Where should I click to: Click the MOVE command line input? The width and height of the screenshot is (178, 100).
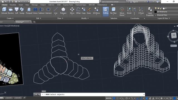click(93, 94)
